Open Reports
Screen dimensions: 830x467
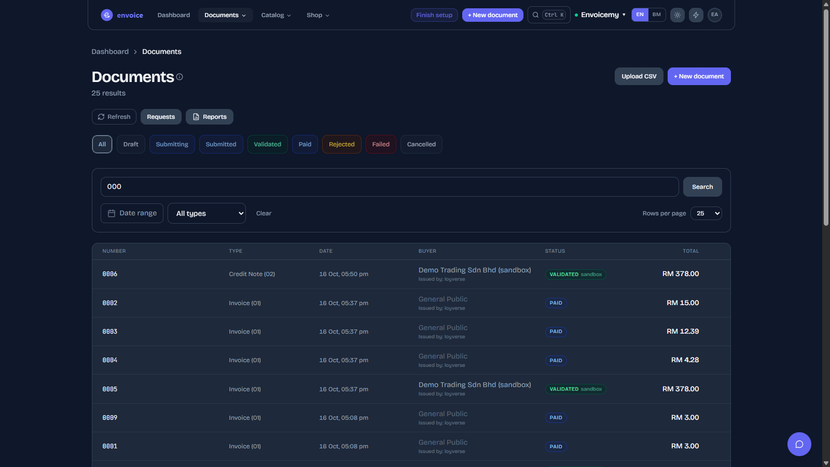click(210, 117)
